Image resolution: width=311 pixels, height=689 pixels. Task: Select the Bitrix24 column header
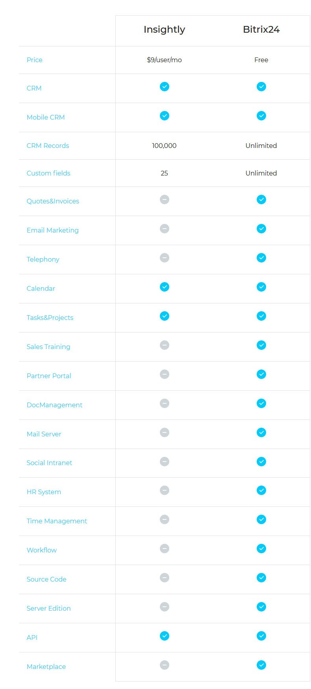(261, 30)
